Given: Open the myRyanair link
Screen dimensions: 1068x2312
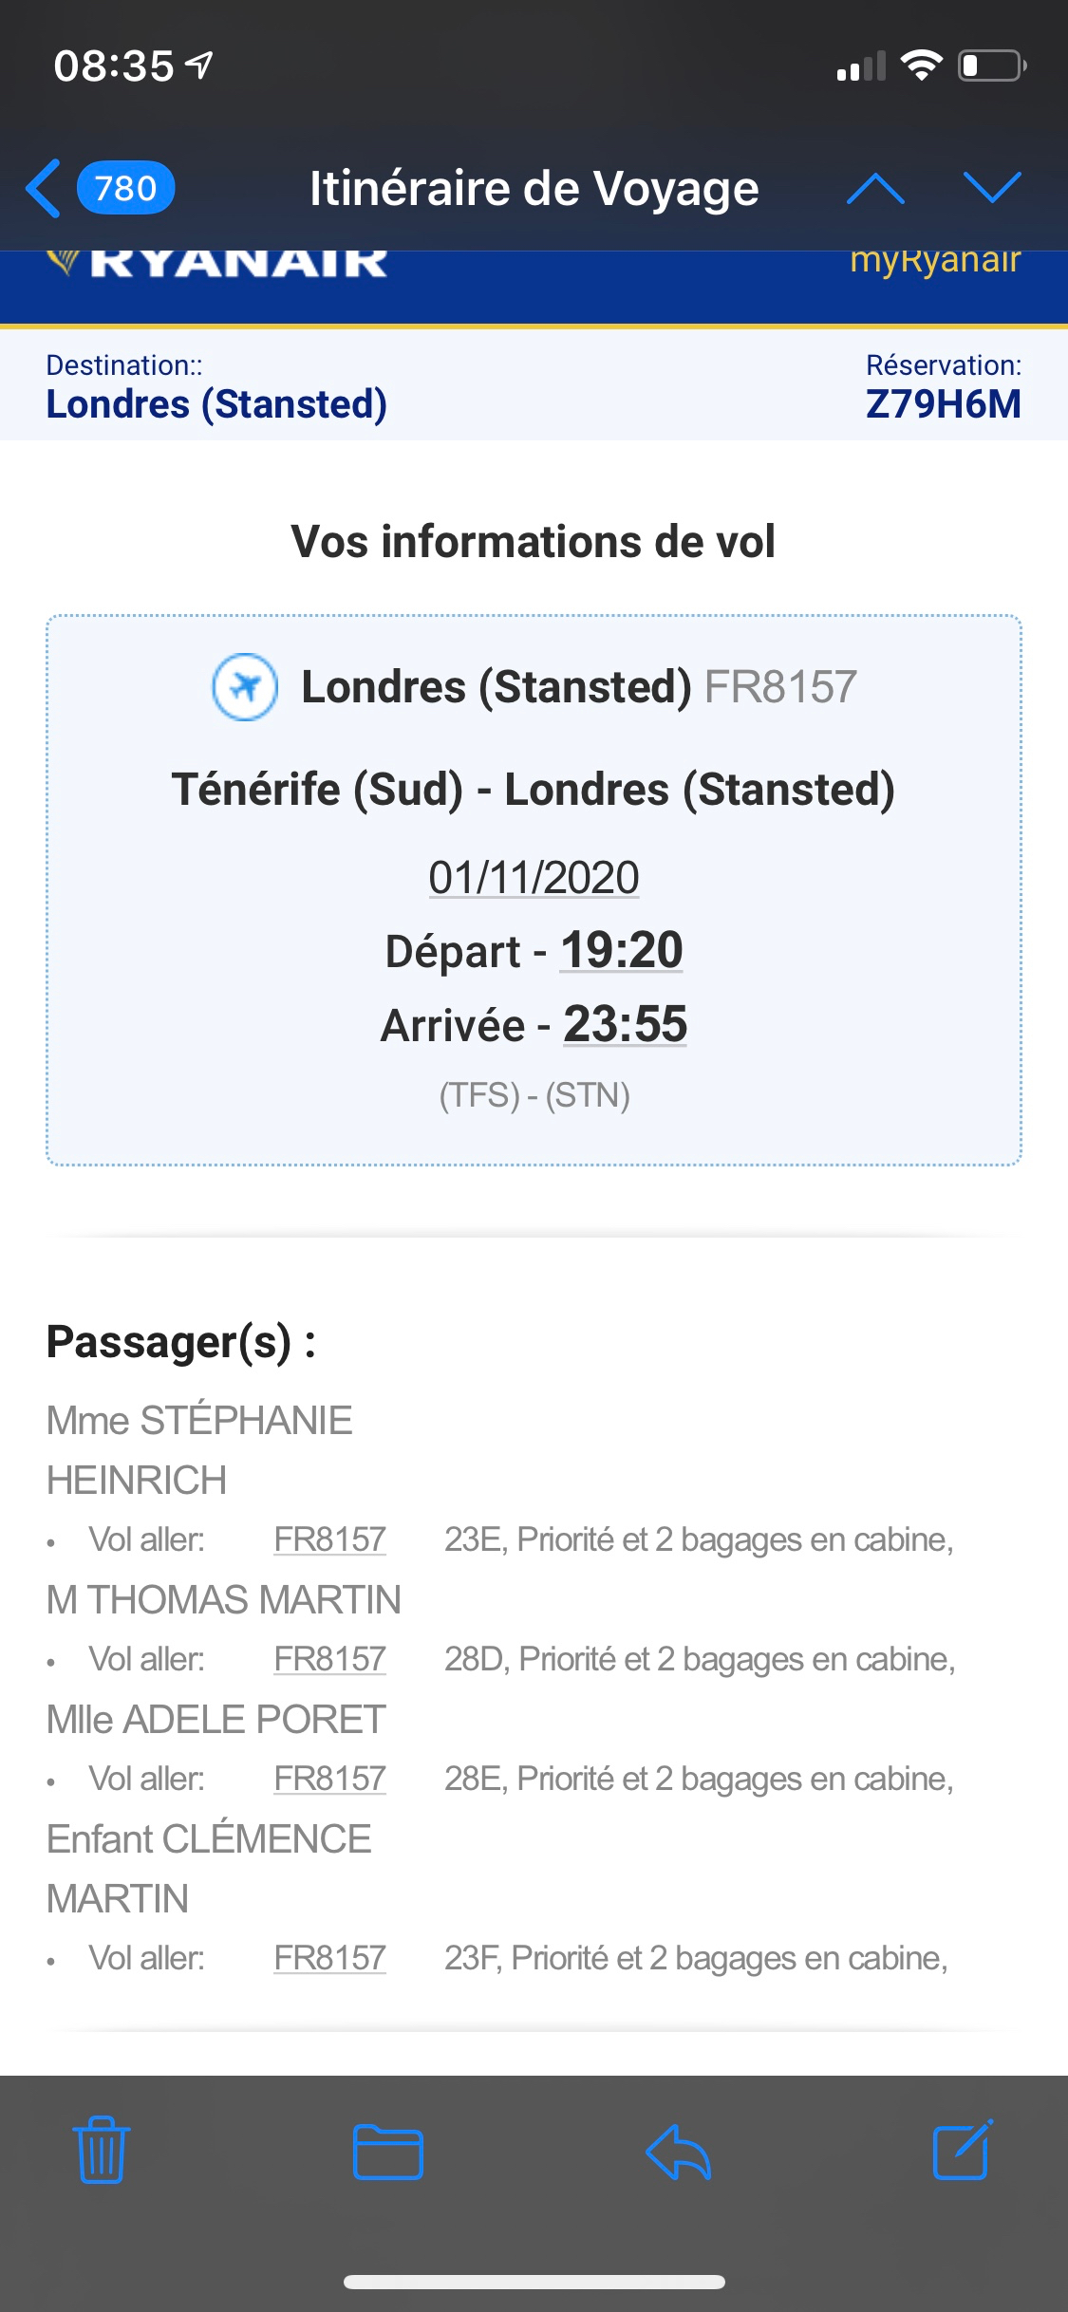Looking at the screenshot, I should (x=935, y=260).
